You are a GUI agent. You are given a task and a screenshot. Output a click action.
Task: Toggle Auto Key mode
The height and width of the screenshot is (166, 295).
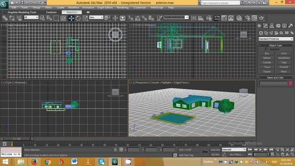(215, 150)
